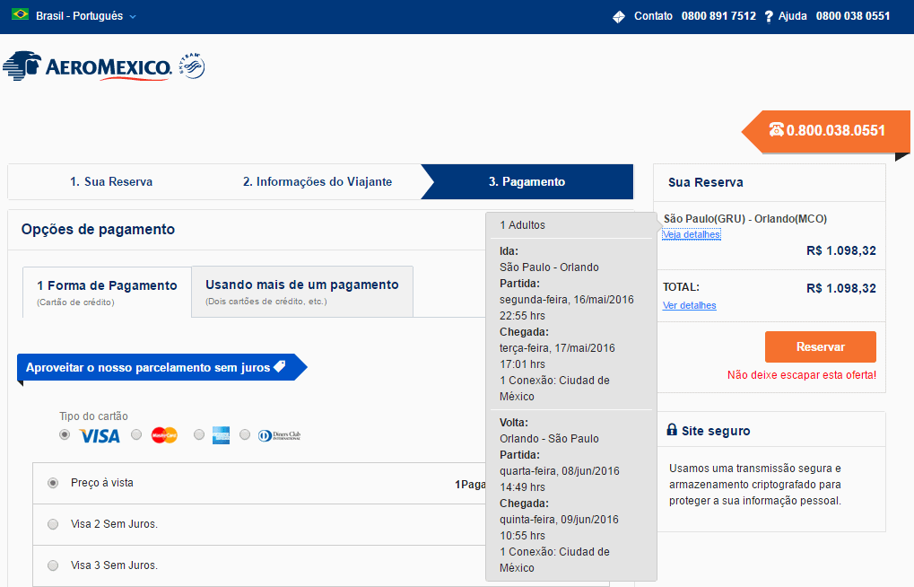Click the Site seguro padlock icon
This screenshot has width=914, height=587.
pos(672,430)
